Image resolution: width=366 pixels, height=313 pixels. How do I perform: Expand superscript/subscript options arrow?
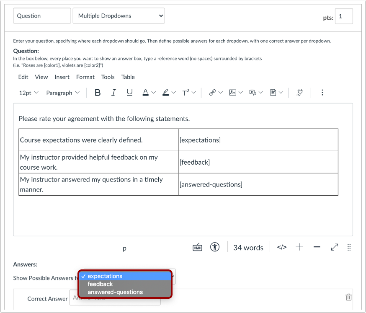coord(194,93)
